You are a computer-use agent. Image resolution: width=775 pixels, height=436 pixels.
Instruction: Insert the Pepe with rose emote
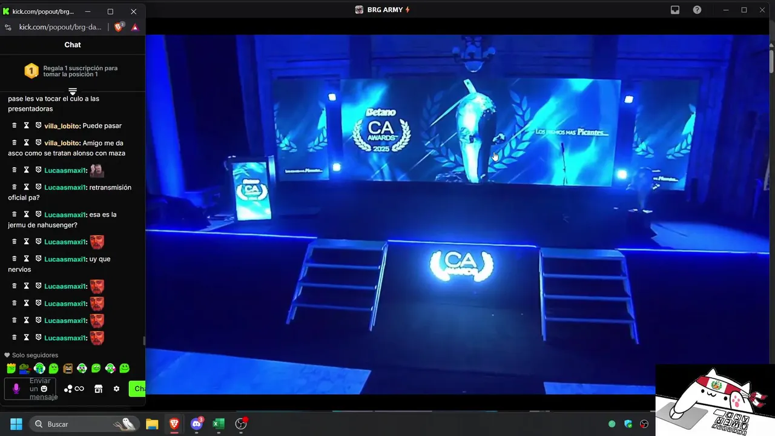(x=25, y=368)
